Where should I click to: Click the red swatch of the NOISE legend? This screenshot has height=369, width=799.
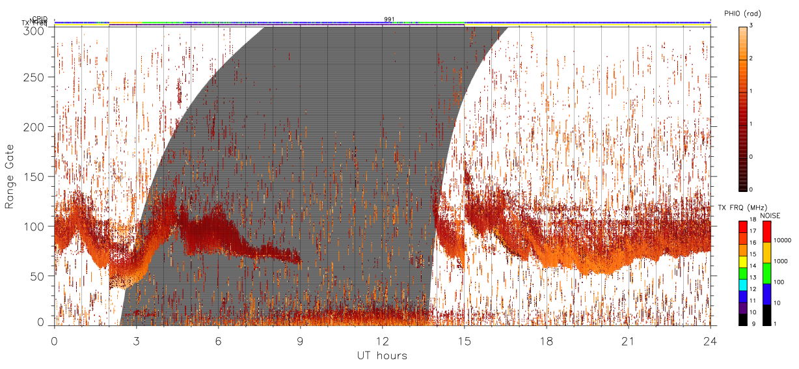[766, 232]
